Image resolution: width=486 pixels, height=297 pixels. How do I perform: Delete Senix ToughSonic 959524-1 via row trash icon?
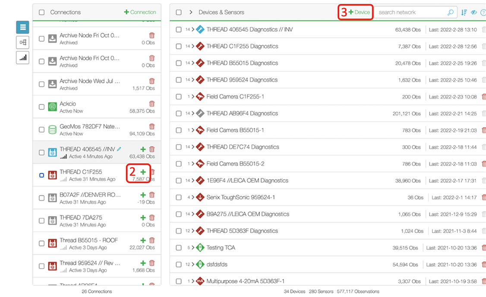pos(484,197)
